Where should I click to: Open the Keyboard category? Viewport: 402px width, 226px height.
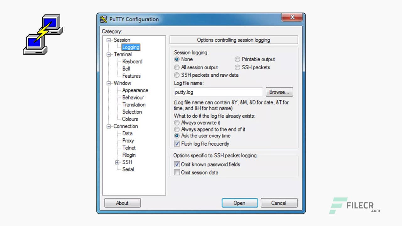(132, 62)
